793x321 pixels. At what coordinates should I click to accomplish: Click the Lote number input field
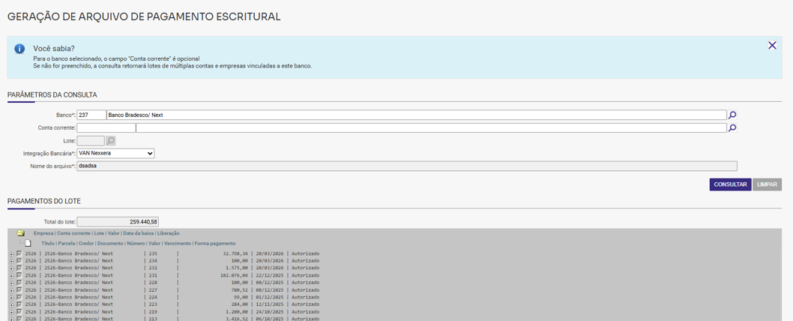91,141
